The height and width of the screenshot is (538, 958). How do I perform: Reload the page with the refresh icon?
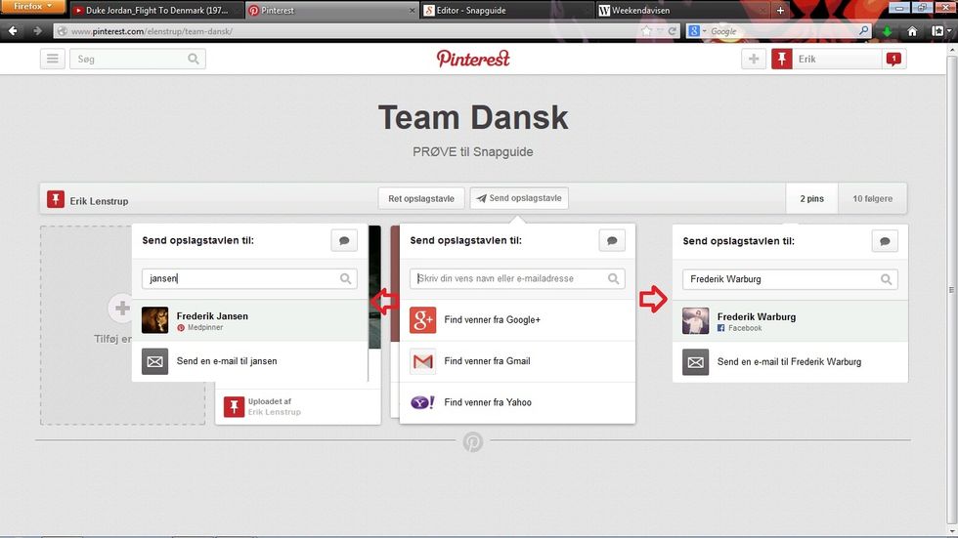pos(673,31)
